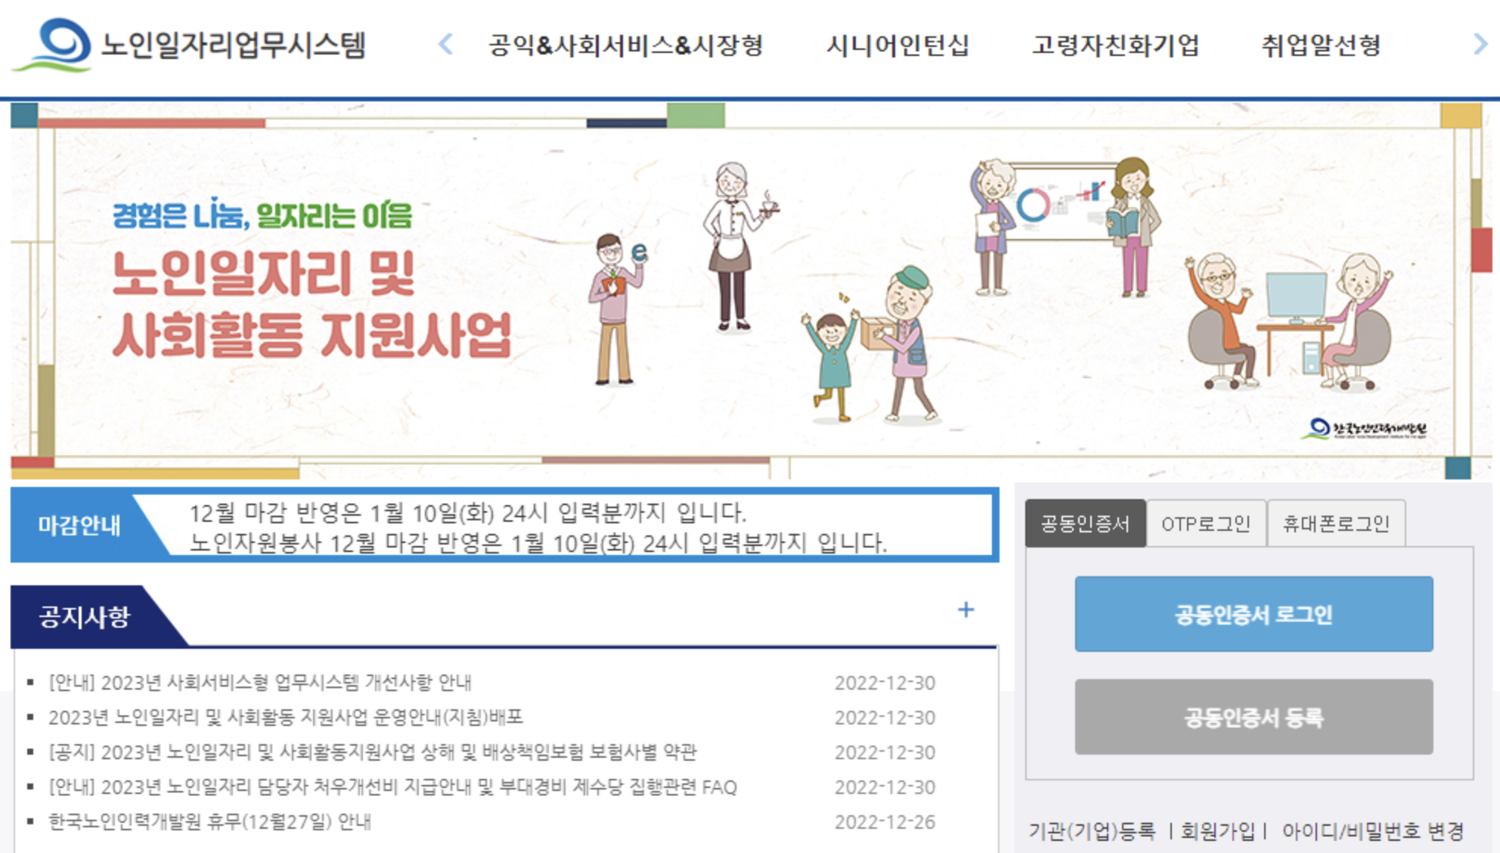Open the 아이디/비밀번호 변경 link
The width and height of the screenshot is (1500, 853).
1373,830
